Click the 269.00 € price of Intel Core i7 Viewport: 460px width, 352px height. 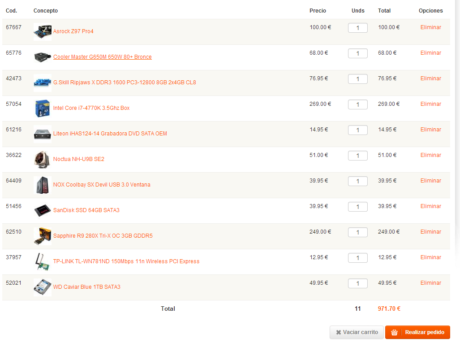320,104
